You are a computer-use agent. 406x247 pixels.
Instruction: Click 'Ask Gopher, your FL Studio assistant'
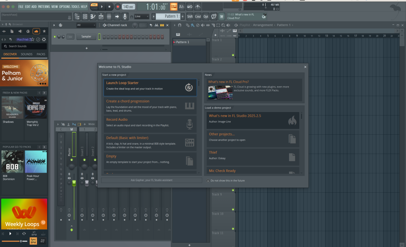click(x=151, y=180)
